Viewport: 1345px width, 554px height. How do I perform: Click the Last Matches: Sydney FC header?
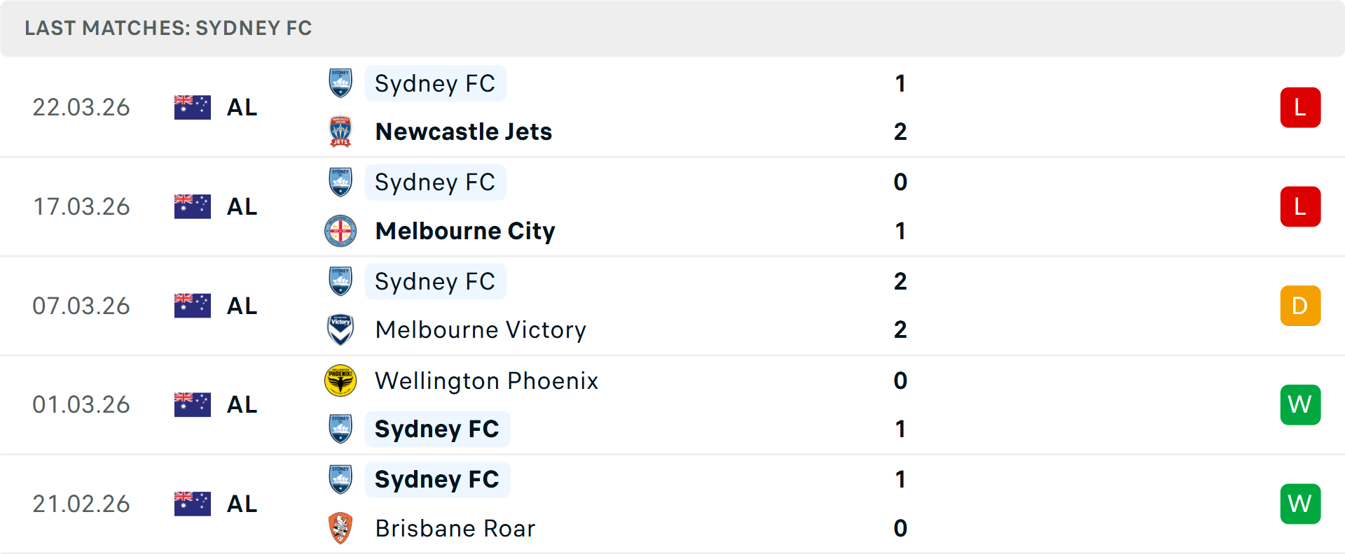coord(168,28)
